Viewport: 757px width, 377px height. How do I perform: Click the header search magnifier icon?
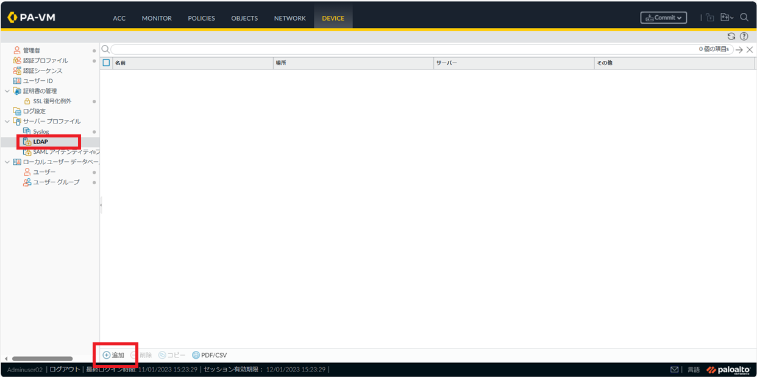(x=744, y=18)
